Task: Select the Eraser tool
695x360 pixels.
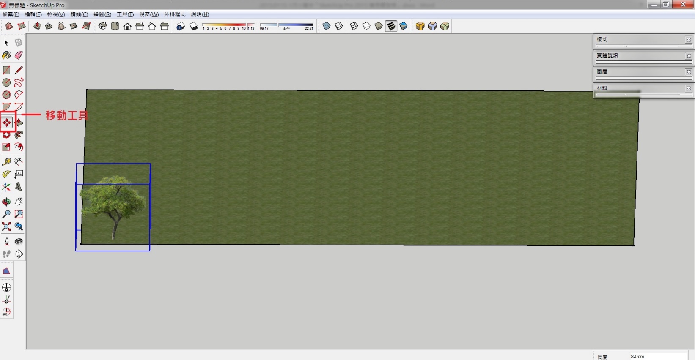Action: click(19, 55)
